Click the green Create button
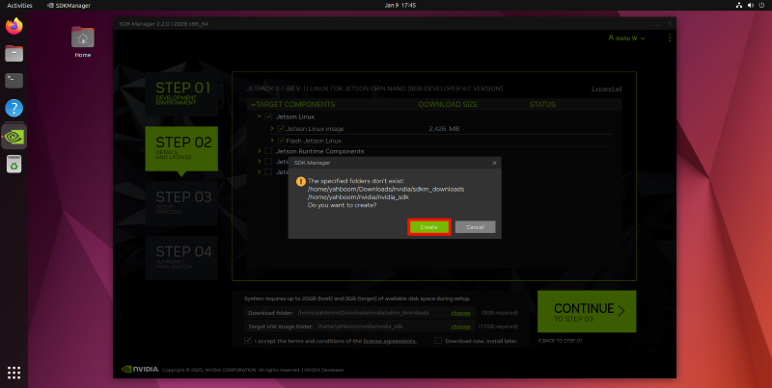The width and height of the screenshot is (772, 388). pos(428,227)
